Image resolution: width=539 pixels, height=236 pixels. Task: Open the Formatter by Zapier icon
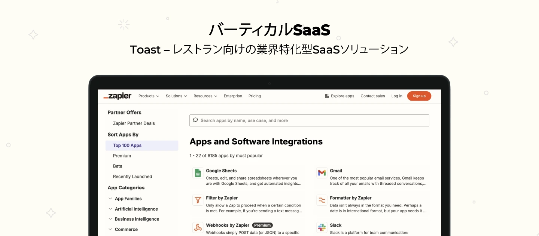(322, 200)
